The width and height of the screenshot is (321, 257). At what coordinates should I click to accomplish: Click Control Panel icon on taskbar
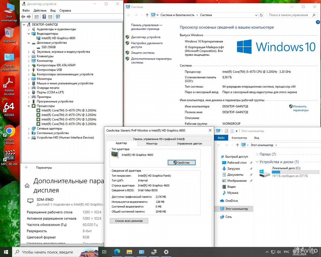(x=142, y=252)
